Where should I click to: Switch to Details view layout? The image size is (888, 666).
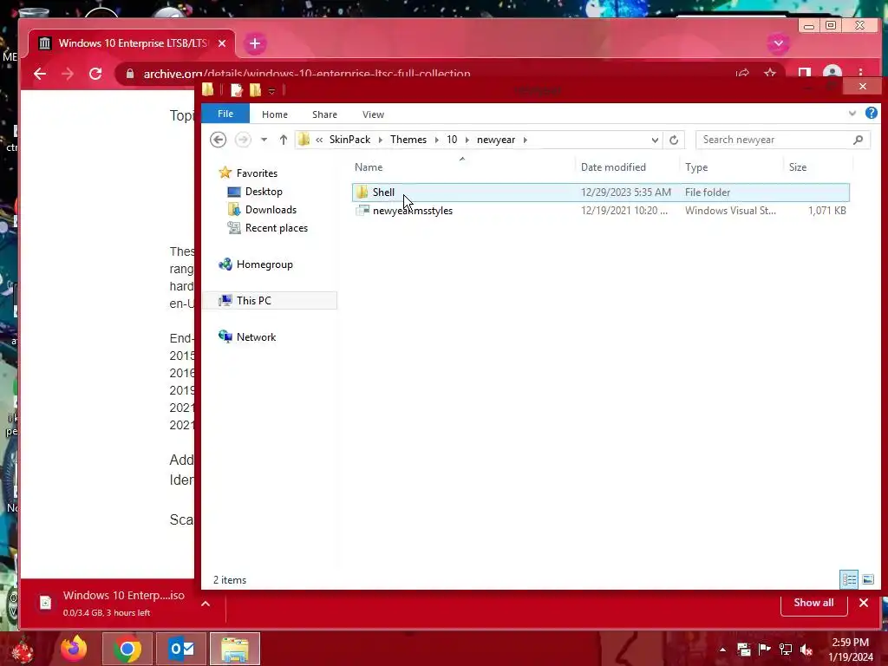click(848, 579)
